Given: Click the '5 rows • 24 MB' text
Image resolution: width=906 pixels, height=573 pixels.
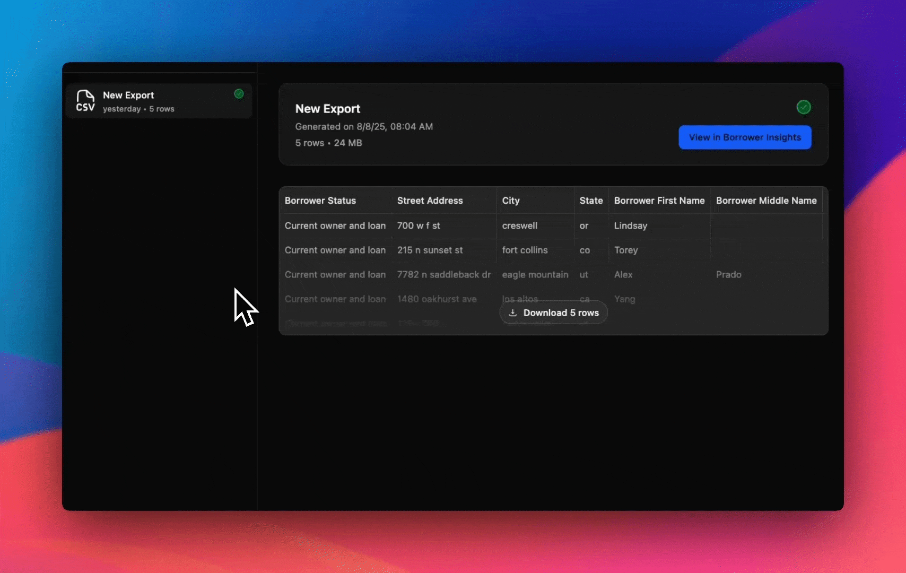Looking at the screenshot, I should coord(329,143).
